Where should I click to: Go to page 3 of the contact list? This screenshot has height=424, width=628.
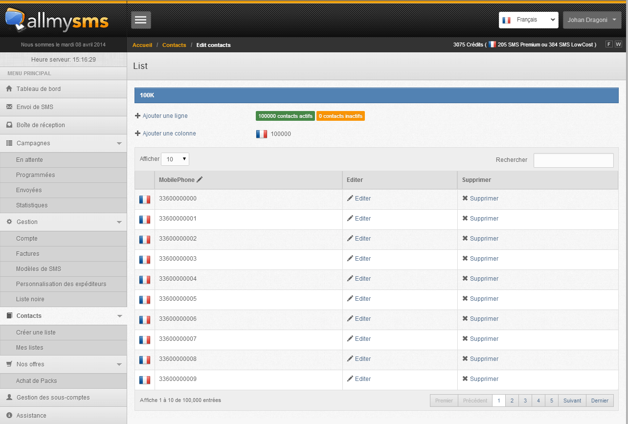(525, 401)
